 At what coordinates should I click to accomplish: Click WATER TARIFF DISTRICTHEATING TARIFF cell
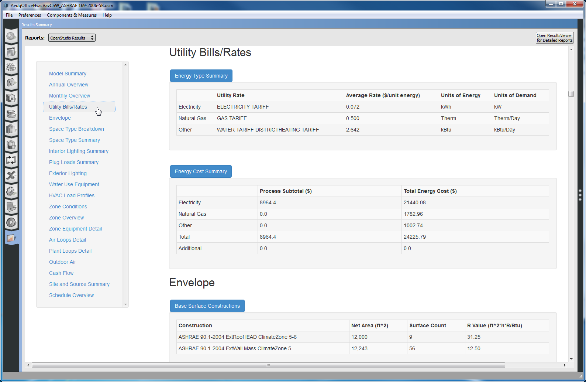(x=279, y=130)
